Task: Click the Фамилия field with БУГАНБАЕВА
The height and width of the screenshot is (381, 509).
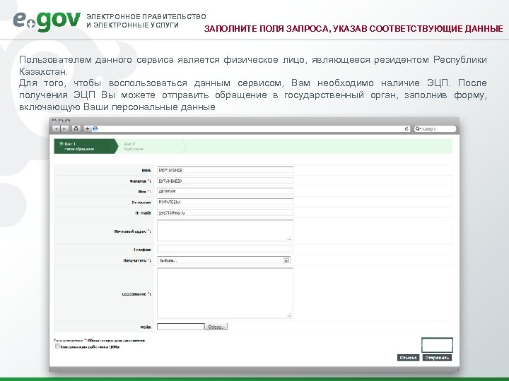Action: pyautogui.click(x=225, y=181)
